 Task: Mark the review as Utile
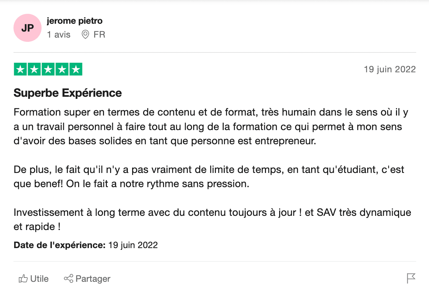pyautogui.click(x=39, y=279)
